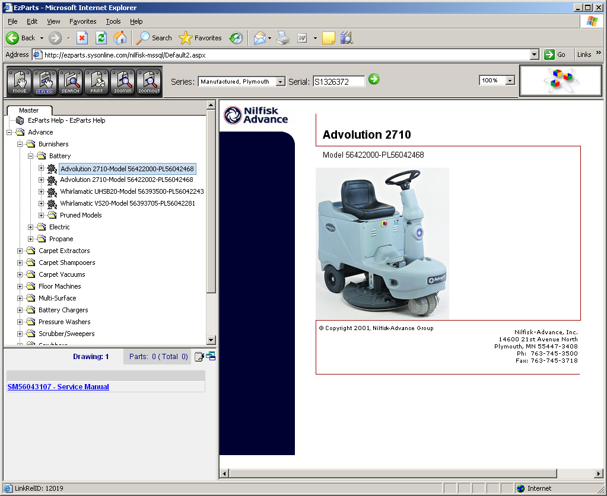Expand the Propane folder

(31, 239)
